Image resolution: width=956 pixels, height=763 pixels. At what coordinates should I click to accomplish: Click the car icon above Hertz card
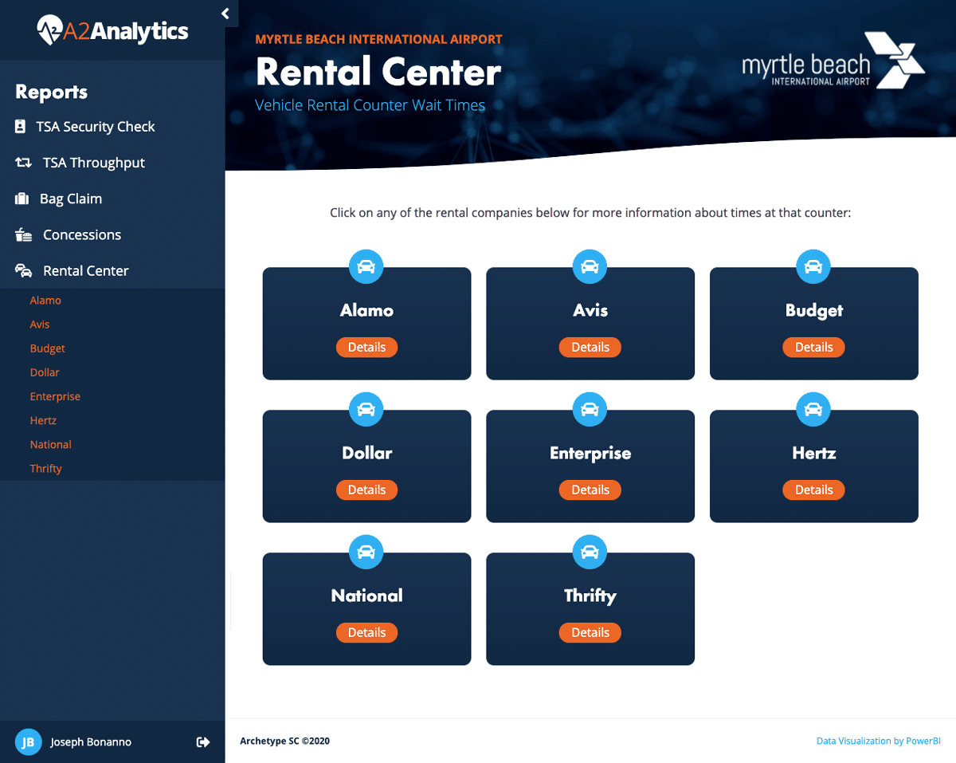pyautogui.click(x=813, y=410)
